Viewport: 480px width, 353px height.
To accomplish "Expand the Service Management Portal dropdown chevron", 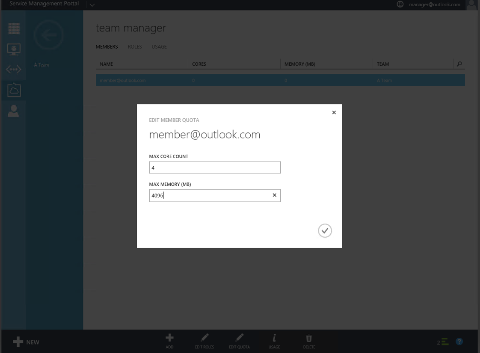I will (92, 5).
